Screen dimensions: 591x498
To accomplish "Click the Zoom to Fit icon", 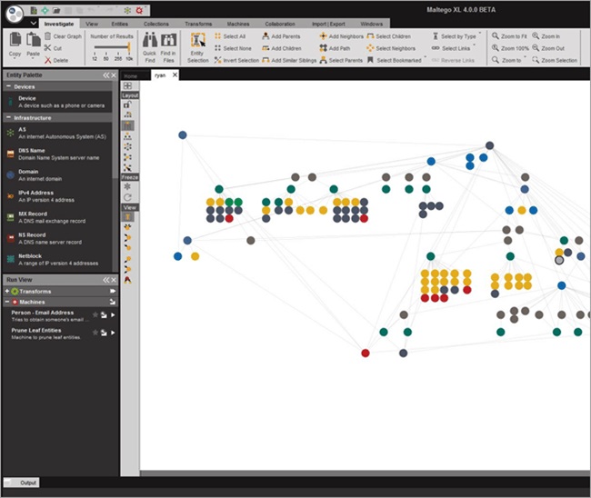I will click(x=496, y=35).
